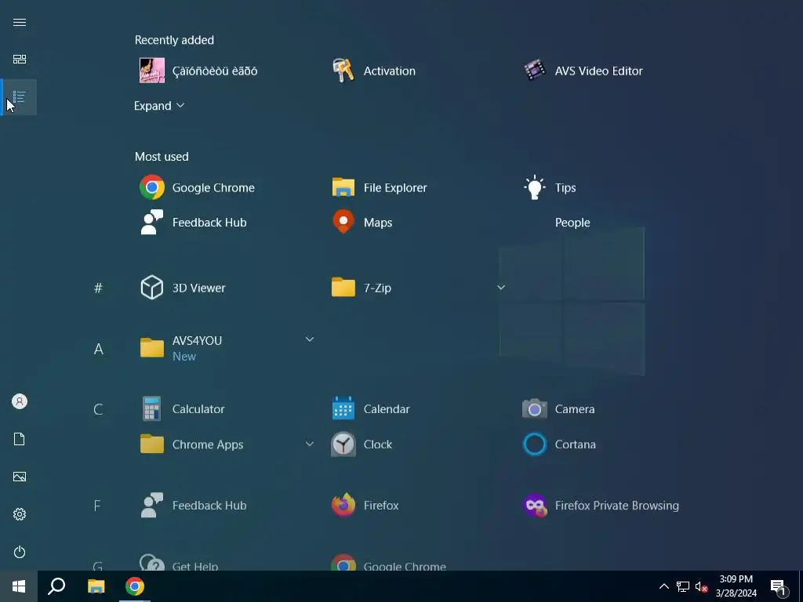Switch to Chrome on the taskbar

(x=135, y=586)
